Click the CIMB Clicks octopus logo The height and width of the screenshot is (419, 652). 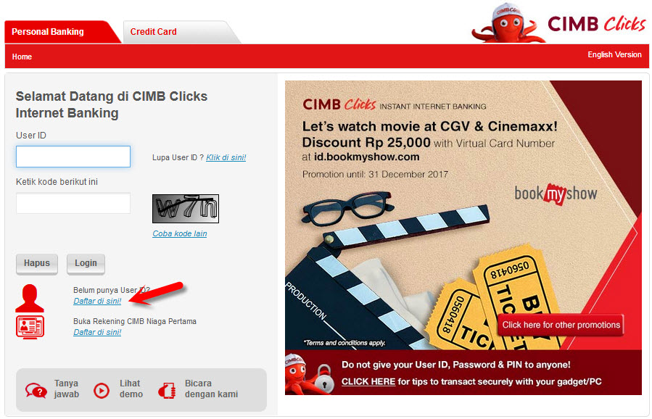(x=558, y=23)
